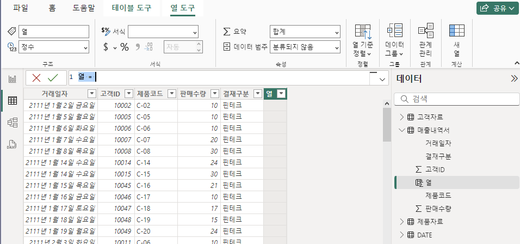Open the 도움말 tab
520x244 pixels.
coord(84,8)
